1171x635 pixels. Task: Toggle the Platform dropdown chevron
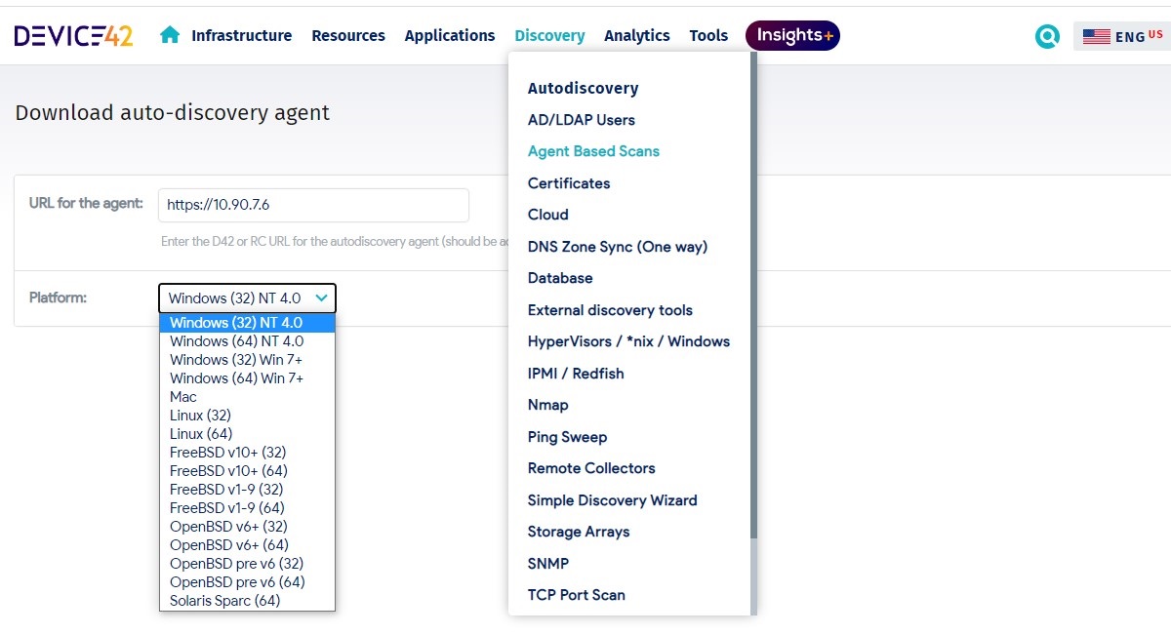(x=321, y=298)
